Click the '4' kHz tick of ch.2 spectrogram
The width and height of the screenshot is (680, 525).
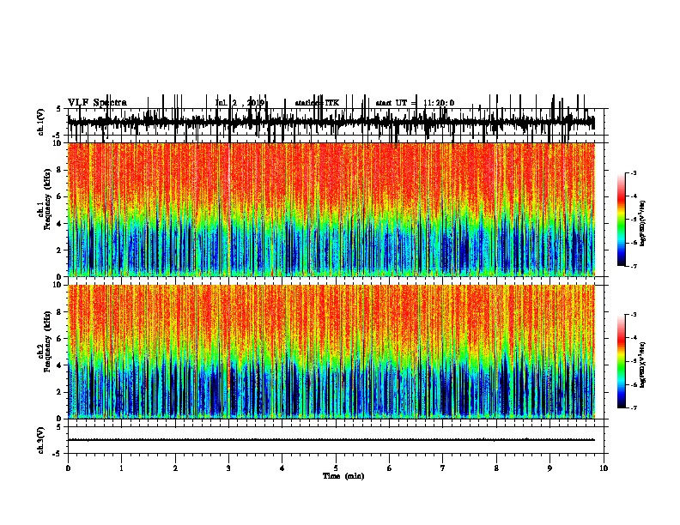59,365
